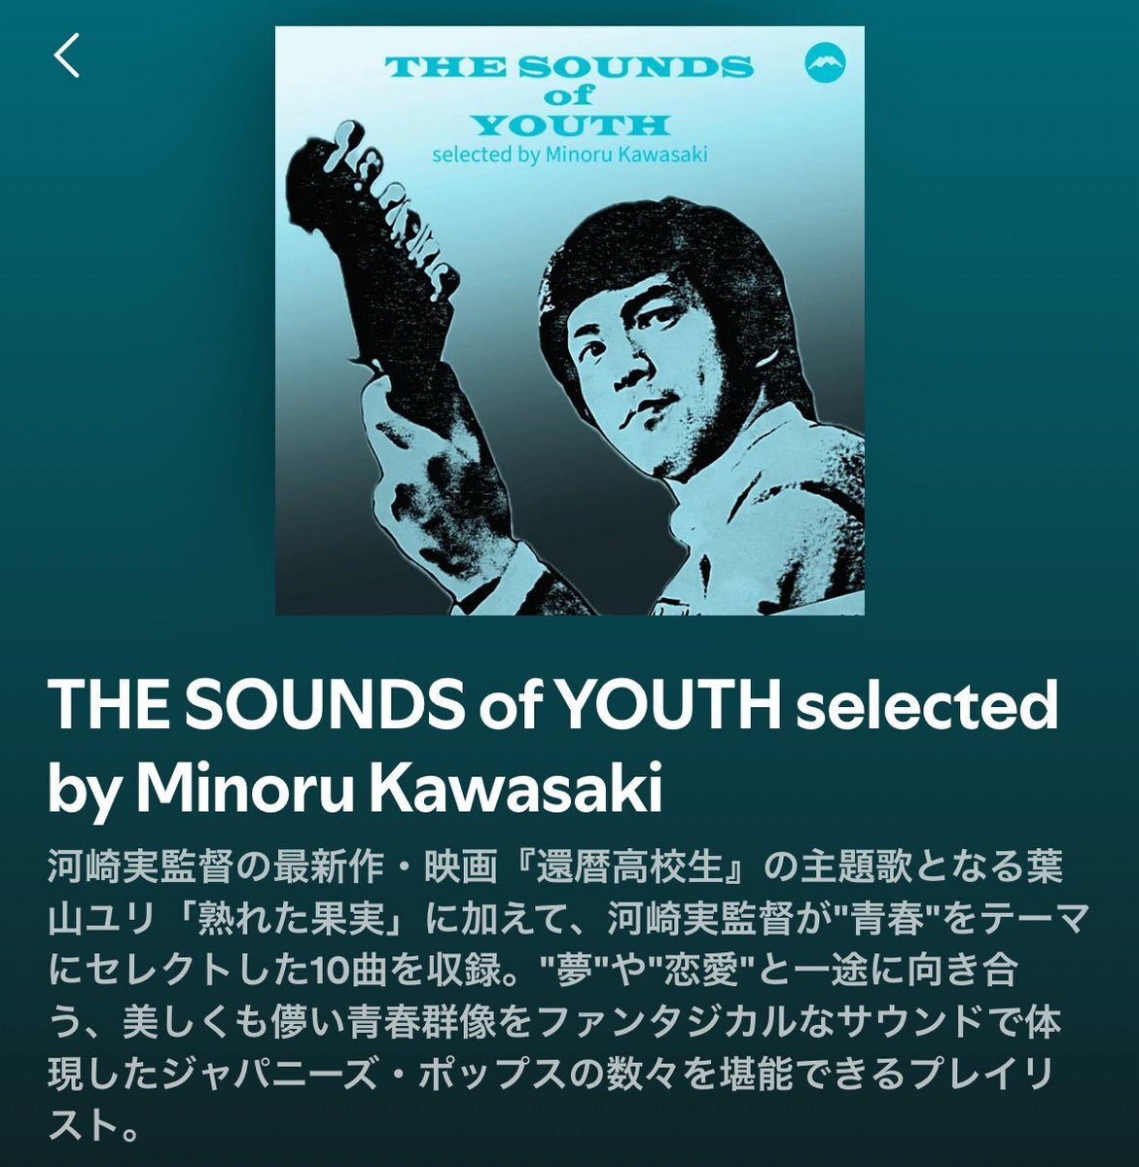Image resolution: width=1139 pixels, height=1167 pixels.
Task: Open the playlist cover artwork
Action: (570, 320)
